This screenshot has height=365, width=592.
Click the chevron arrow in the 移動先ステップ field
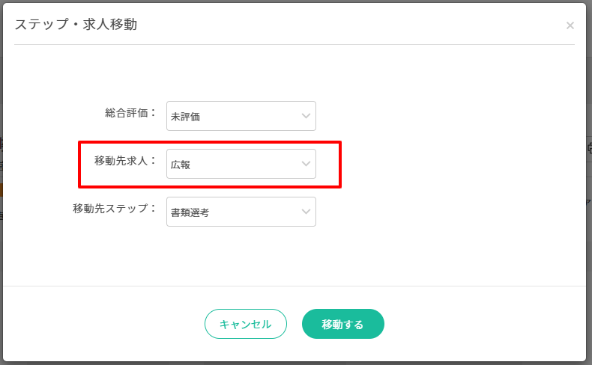click(x=306, y=212)
